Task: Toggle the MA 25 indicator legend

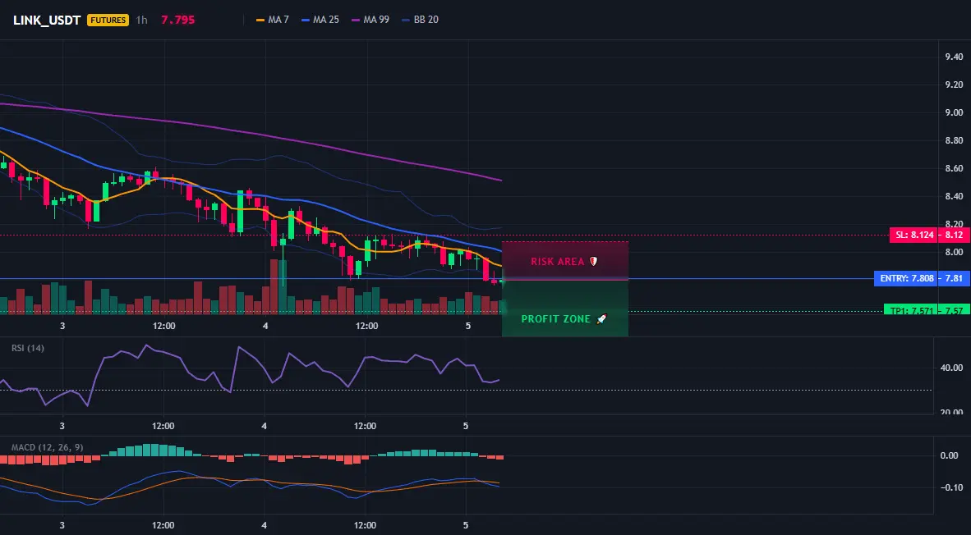Action: click(320, 20)
